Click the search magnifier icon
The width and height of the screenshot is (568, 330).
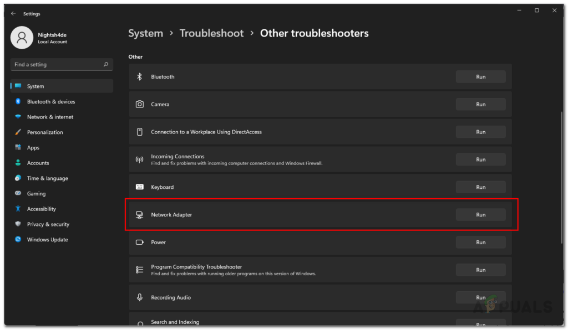[x=106, y=65]
